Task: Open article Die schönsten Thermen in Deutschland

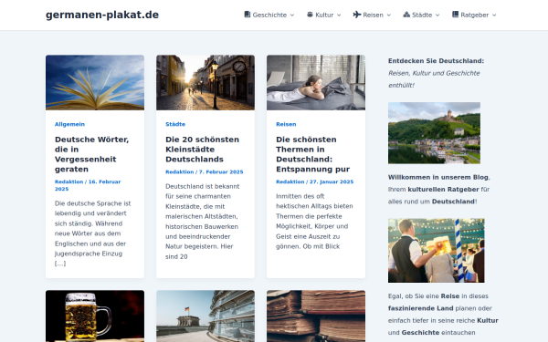Action: click(x=312, y=154)
